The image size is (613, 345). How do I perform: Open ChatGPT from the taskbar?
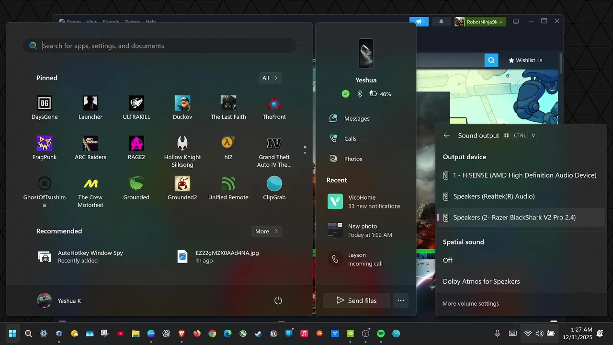point(166,333)
